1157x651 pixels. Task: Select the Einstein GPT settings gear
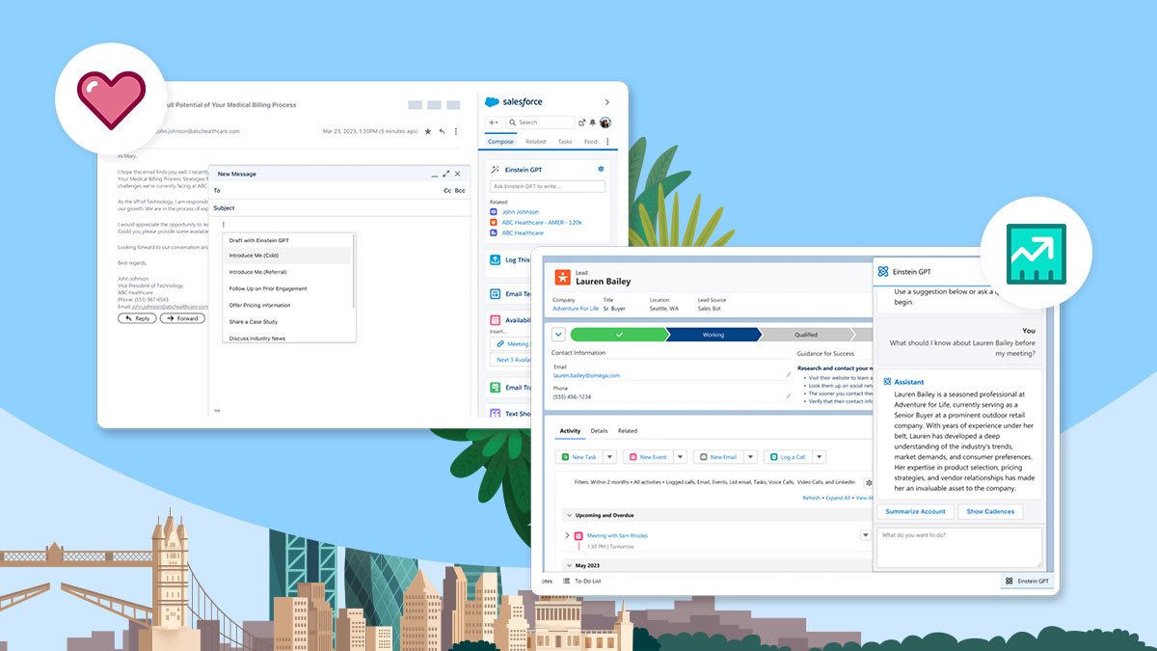click(x=600, y=169)
